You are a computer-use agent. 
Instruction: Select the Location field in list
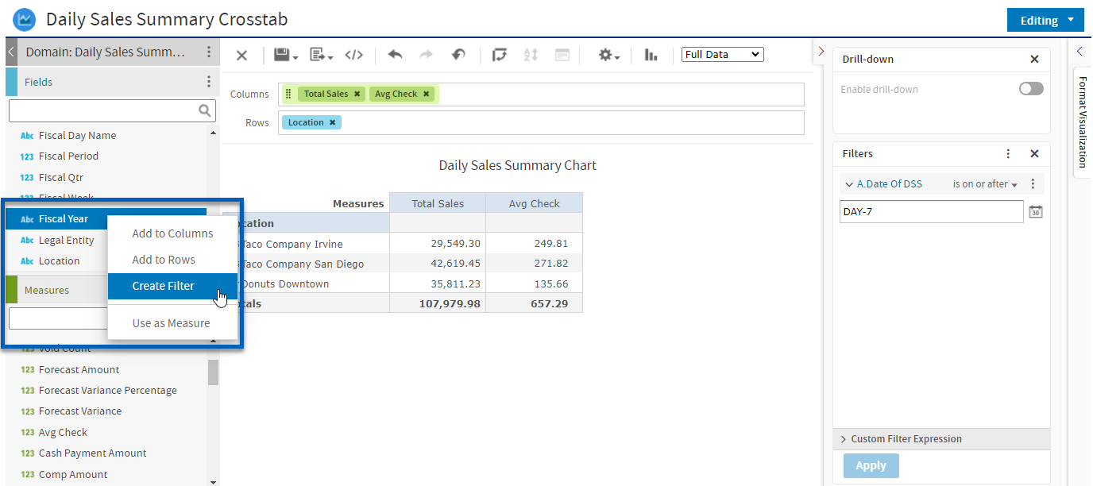(59, 260)
